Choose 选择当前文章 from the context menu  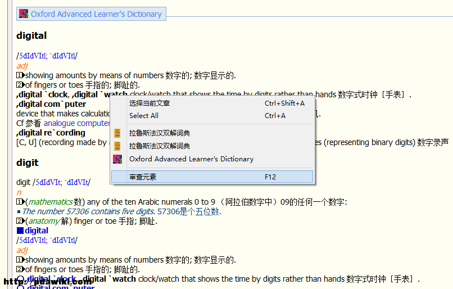tap(212, 103)
